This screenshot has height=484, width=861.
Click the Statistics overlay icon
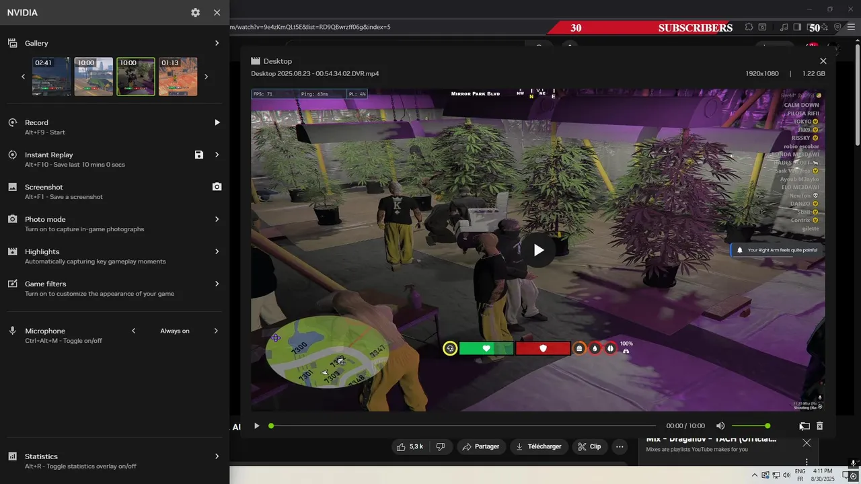(x=12, y=456)
